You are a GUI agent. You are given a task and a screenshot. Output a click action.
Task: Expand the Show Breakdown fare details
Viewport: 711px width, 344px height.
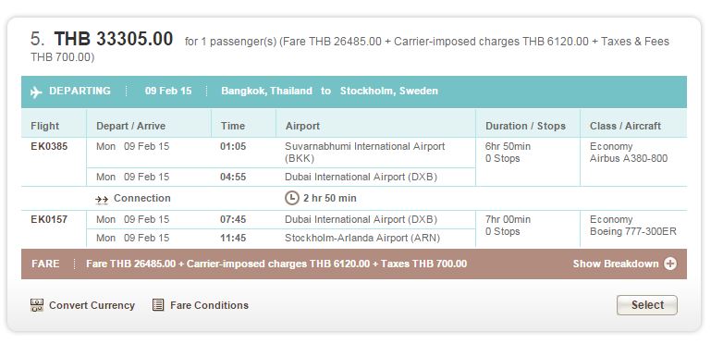tap(616, 264)
